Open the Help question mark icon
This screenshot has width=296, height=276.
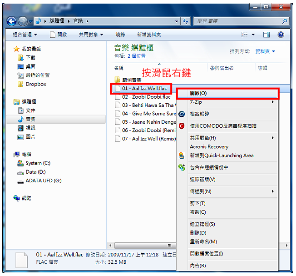tap(281, 35)
